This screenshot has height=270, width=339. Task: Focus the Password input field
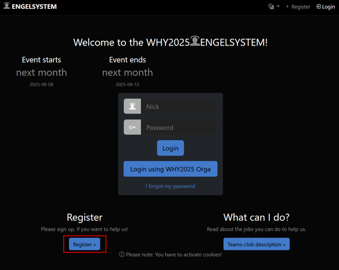click(x=179, y=128)
